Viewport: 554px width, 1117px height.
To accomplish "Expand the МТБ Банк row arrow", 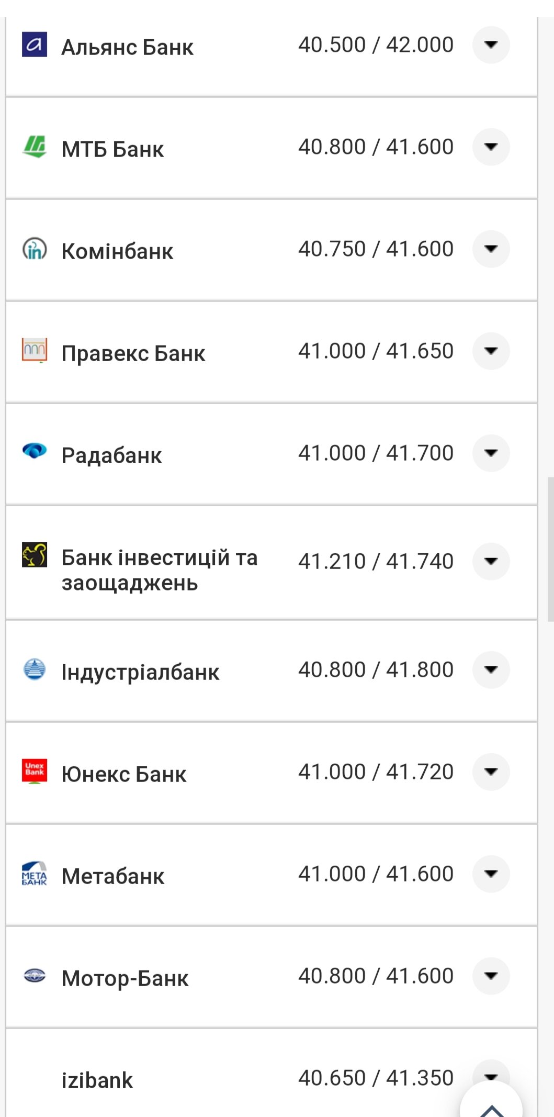I will [x=491, y=147].
